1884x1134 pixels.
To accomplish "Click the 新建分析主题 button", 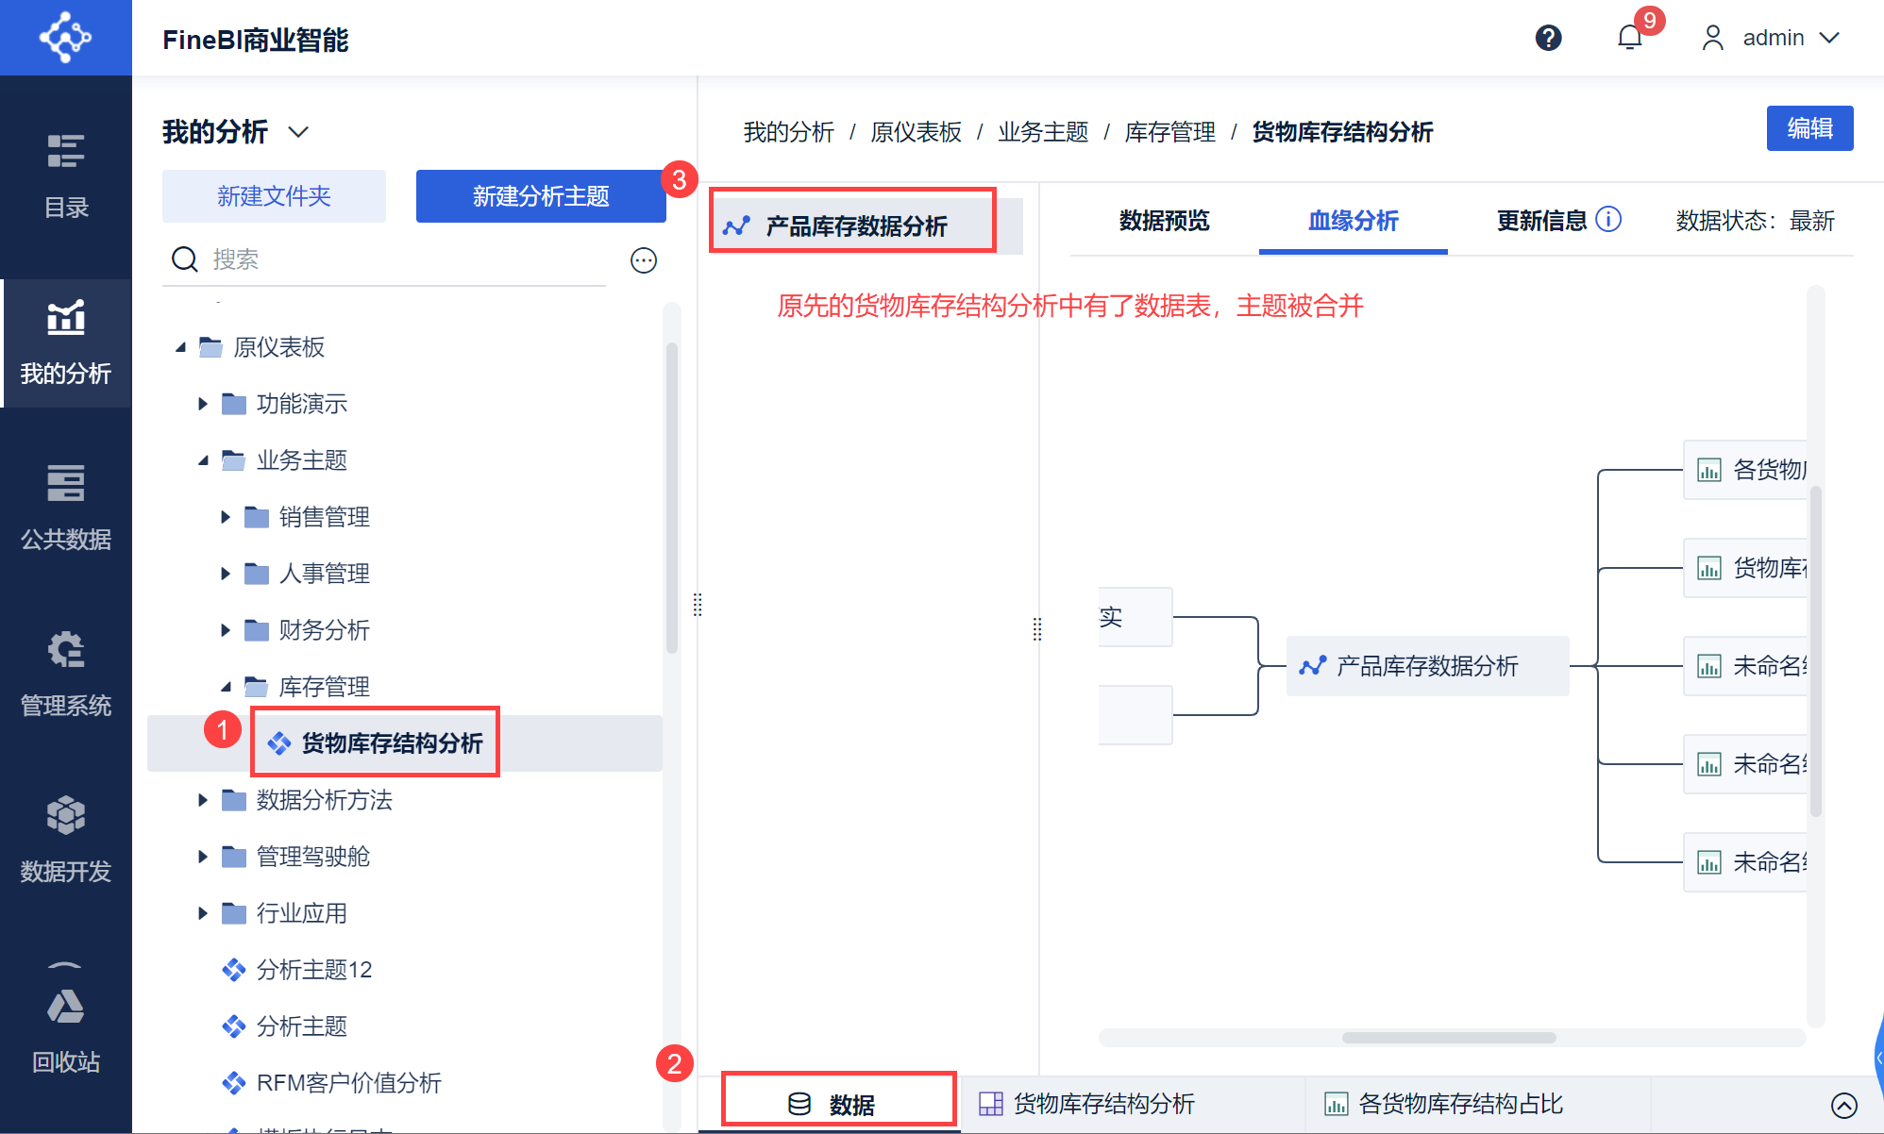I will pyautogui.click(x=541, y=196).
